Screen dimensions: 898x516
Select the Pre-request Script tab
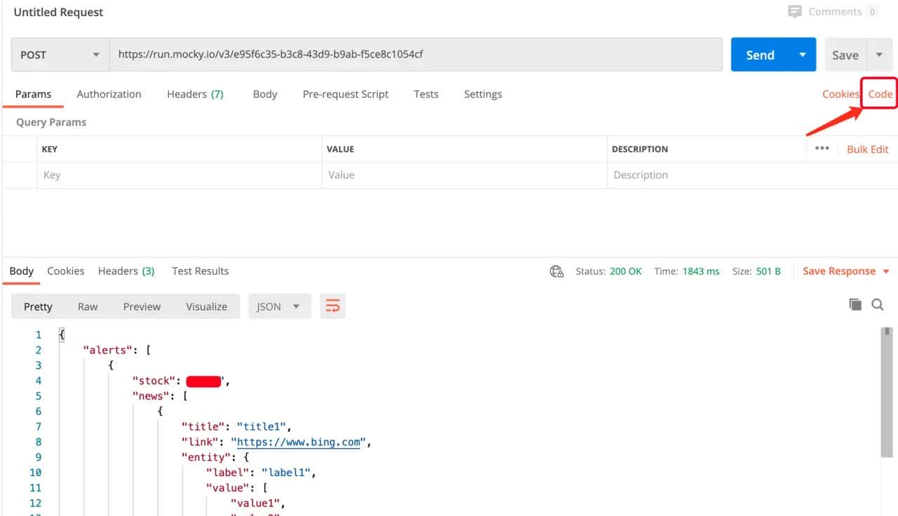pos(345,94)
